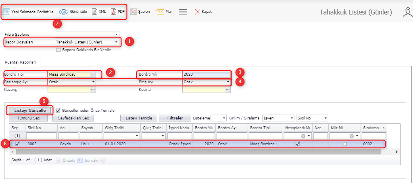Sort by Sicil No column header

pyautogui.click(x=41, y=127)
